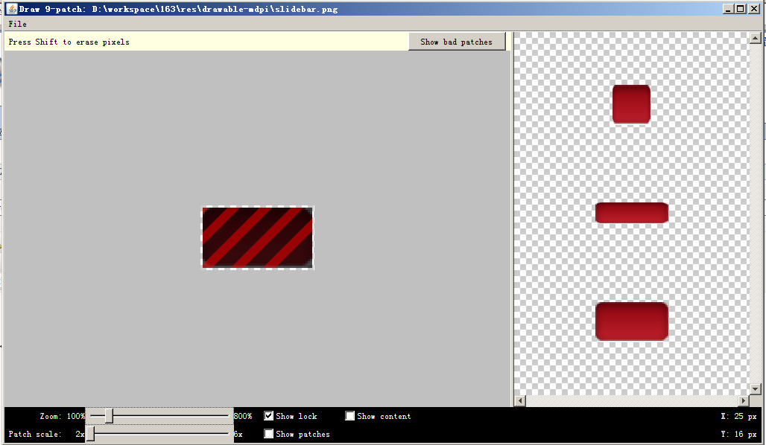Minimize the Draw 9-patch window

pos(729,9)
